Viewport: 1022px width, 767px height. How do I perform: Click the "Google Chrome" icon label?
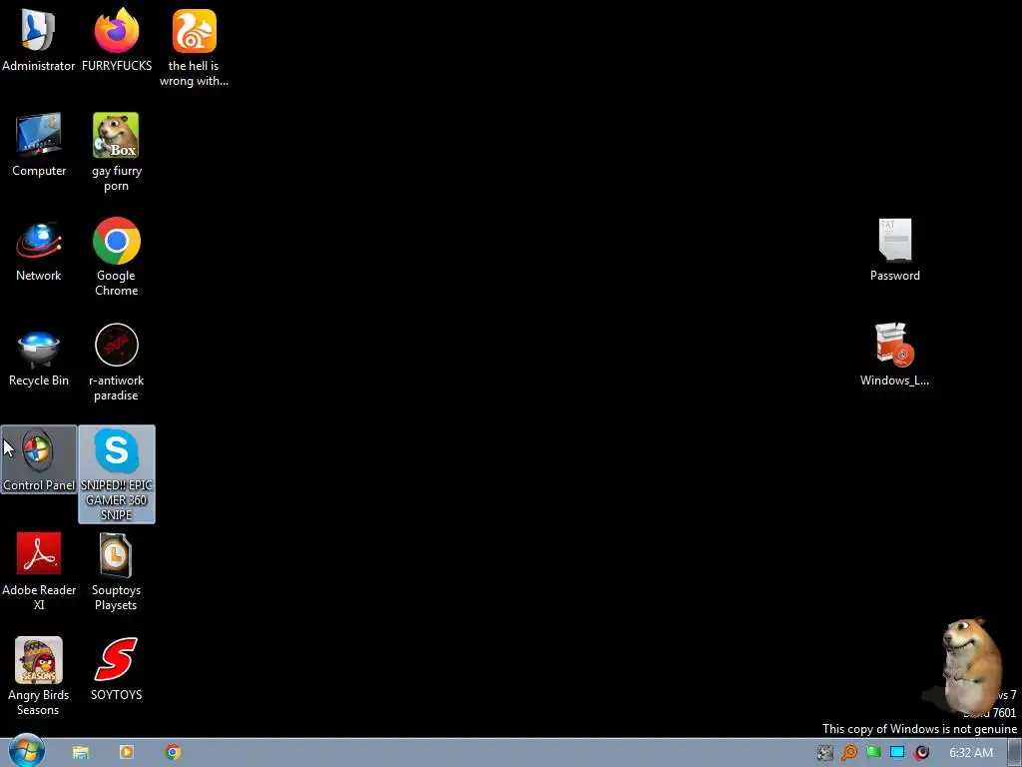[x=116, y=283]
